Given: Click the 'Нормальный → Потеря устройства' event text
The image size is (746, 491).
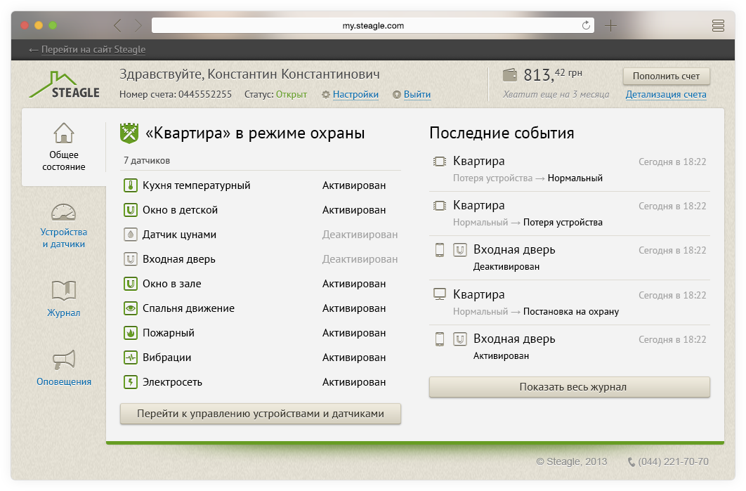Looking at the screenshot, I should (528, 222).
